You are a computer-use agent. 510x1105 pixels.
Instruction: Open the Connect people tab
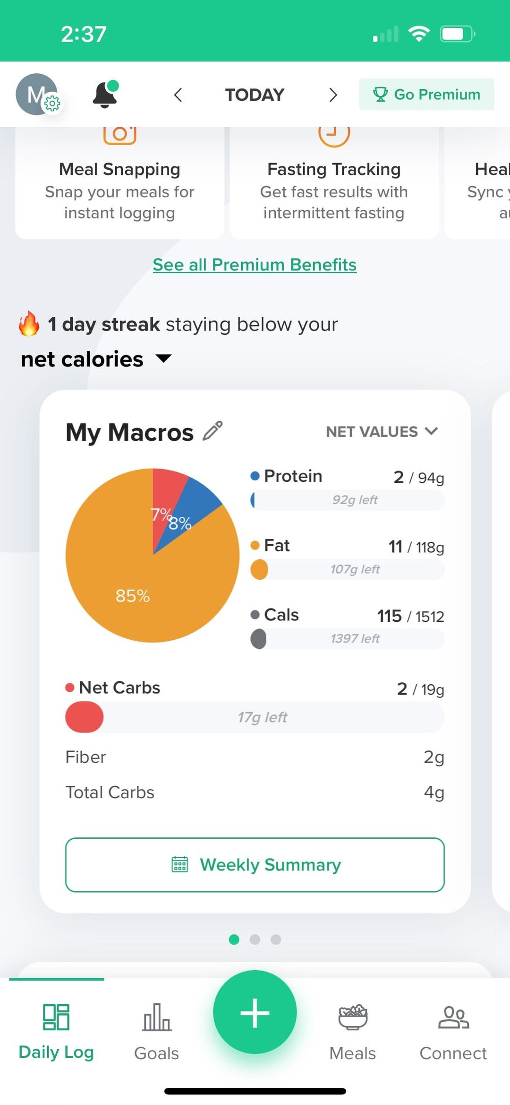(453, 1031)
